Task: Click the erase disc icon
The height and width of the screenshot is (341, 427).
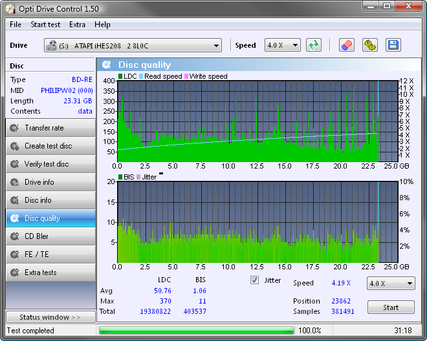Action: [x=346, y=45]
